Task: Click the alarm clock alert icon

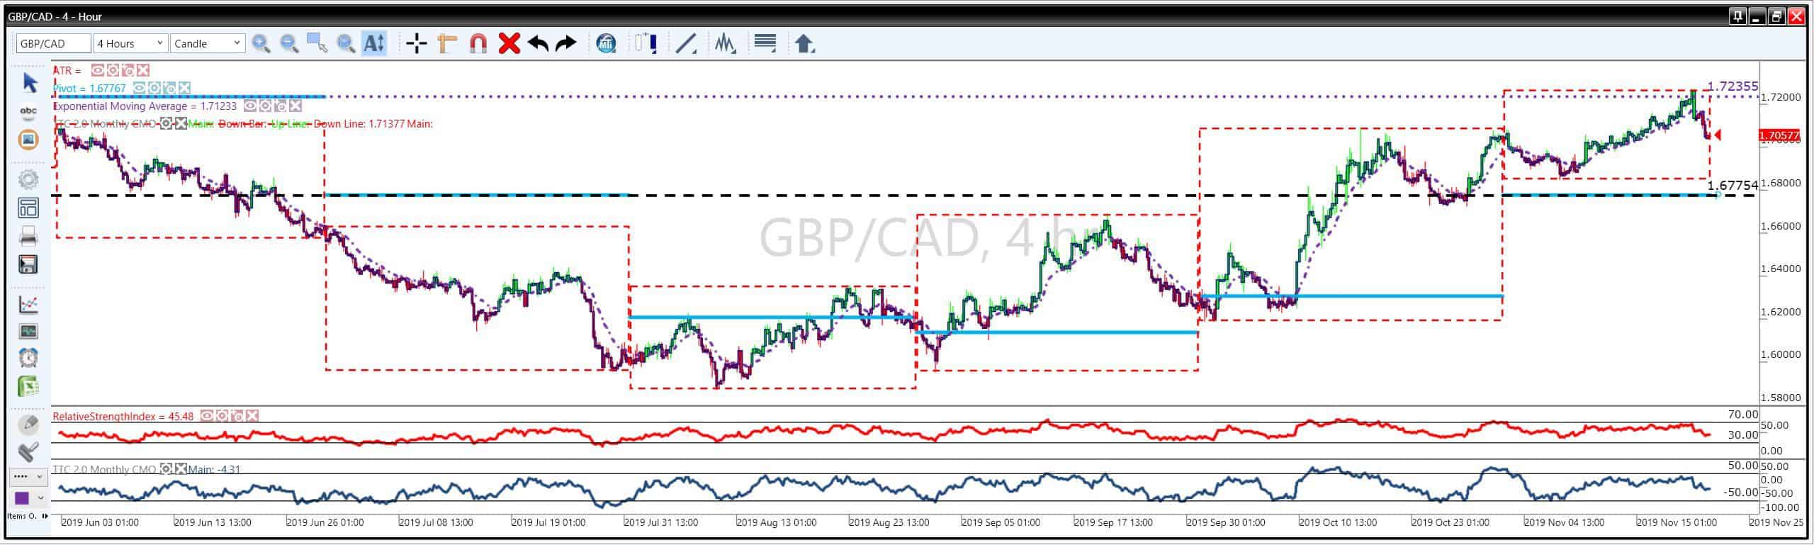Action: click(28, 358)
